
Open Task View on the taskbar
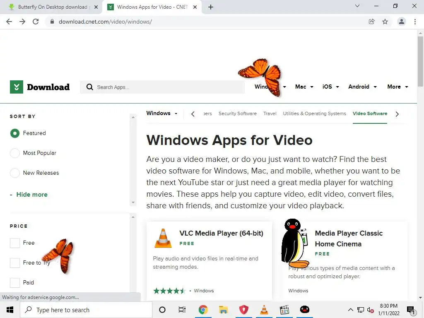coord(182,310)
